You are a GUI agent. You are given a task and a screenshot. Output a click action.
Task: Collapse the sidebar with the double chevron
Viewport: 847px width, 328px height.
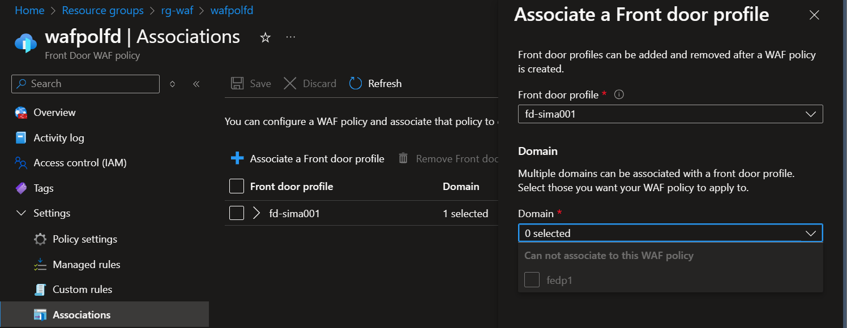(196, 84)
